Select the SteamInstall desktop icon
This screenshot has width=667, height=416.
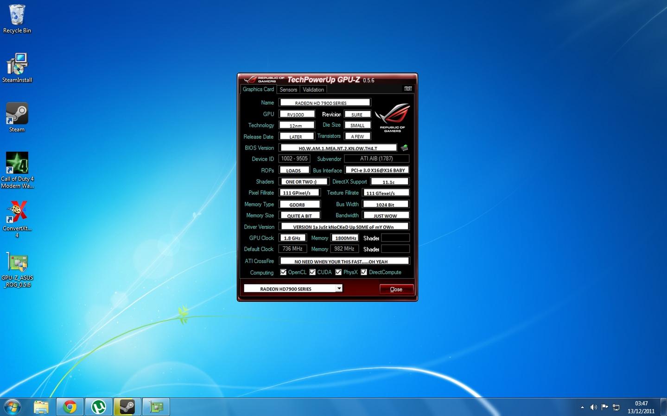(x=17, y=68)
